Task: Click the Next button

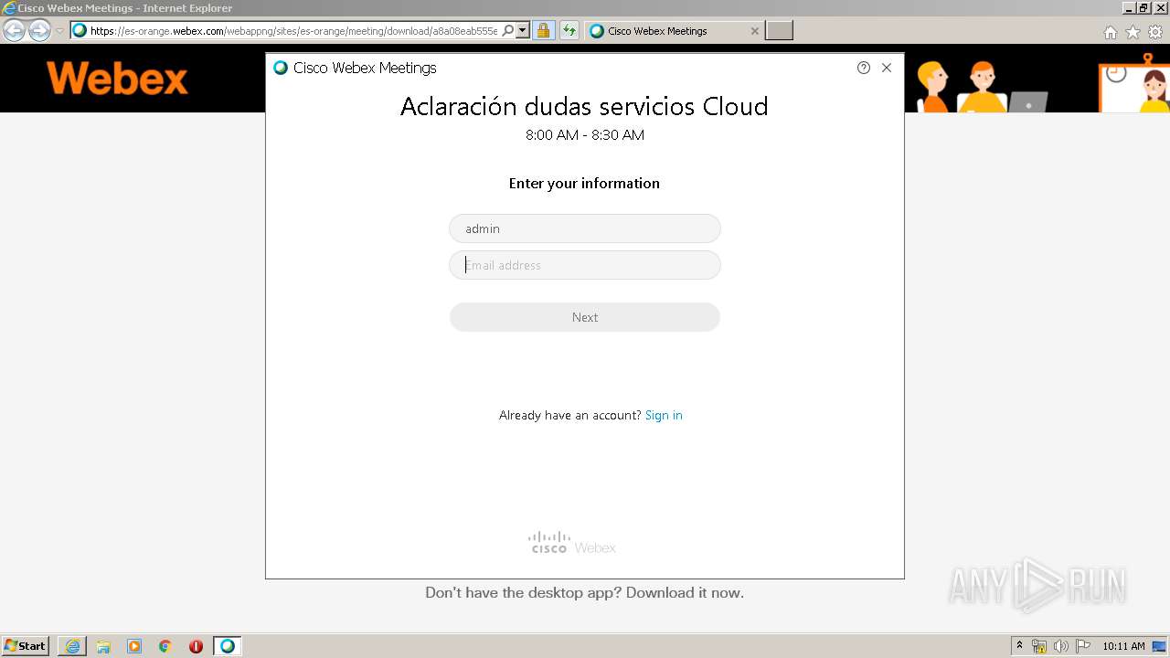Action: coord(585,317)
